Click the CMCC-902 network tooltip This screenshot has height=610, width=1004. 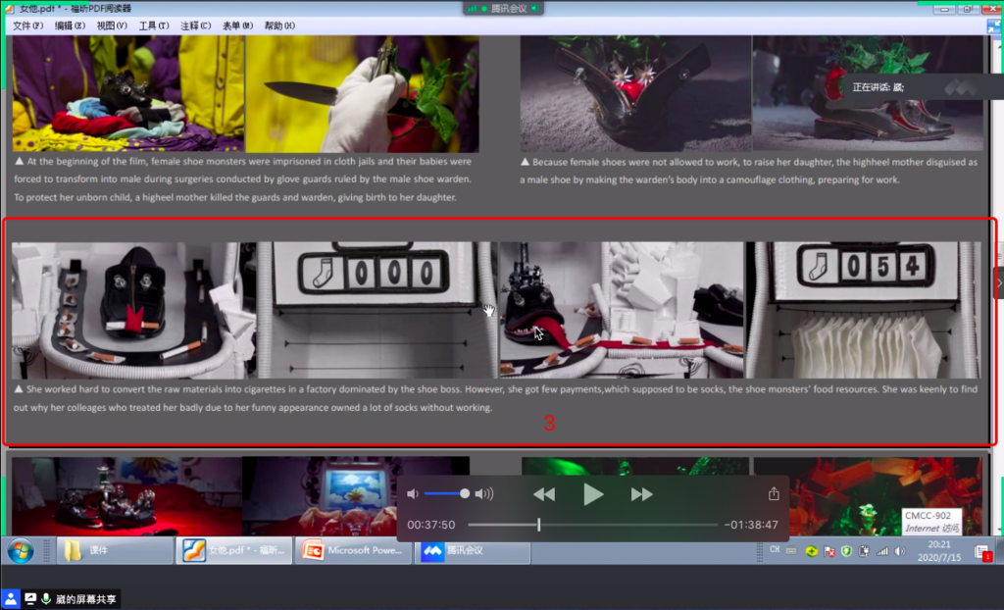pyautogui.click(x=932, y=522)
